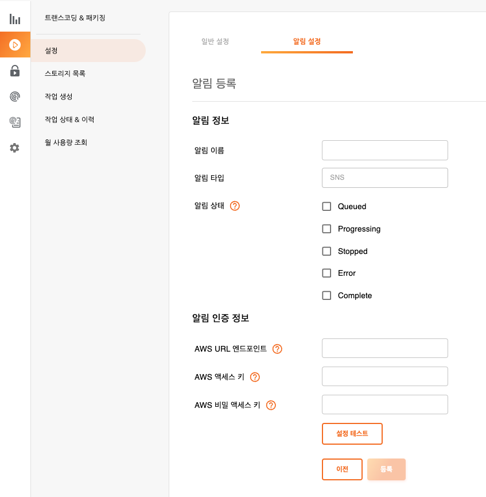Click help icon next to AWS 액세스 키

(255, 377)
